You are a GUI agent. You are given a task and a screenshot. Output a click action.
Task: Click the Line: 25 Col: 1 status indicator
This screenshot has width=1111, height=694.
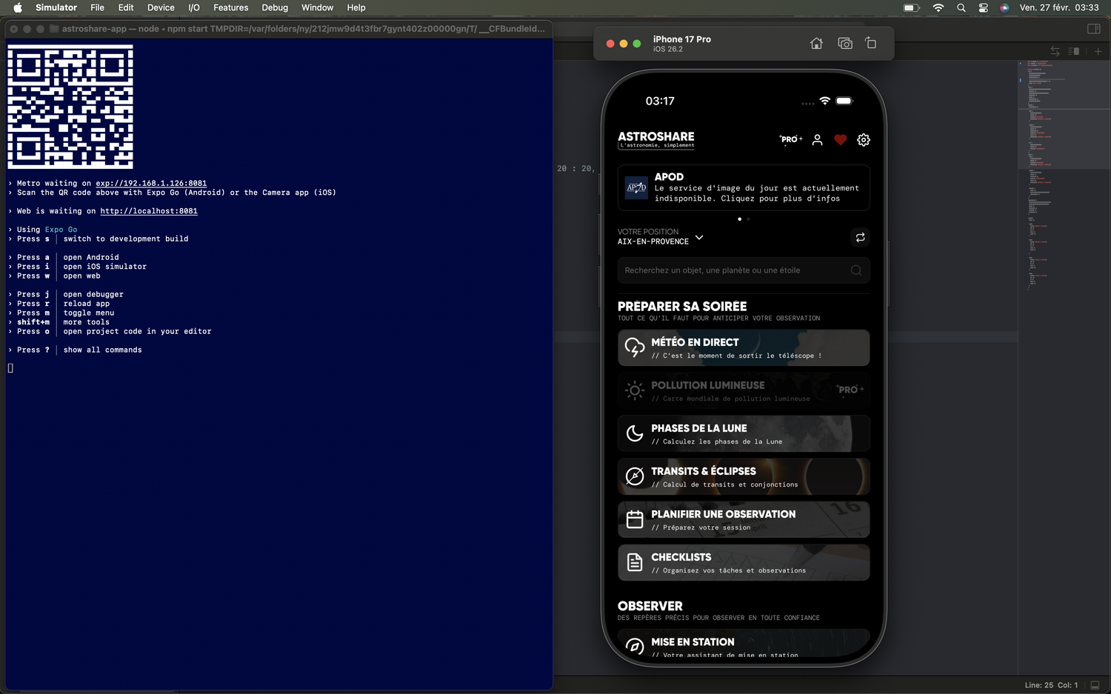1052,685
